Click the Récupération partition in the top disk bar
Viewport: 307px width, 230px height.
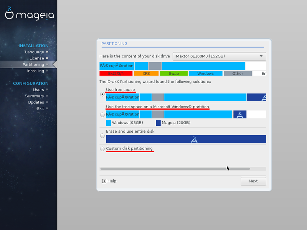117,66
